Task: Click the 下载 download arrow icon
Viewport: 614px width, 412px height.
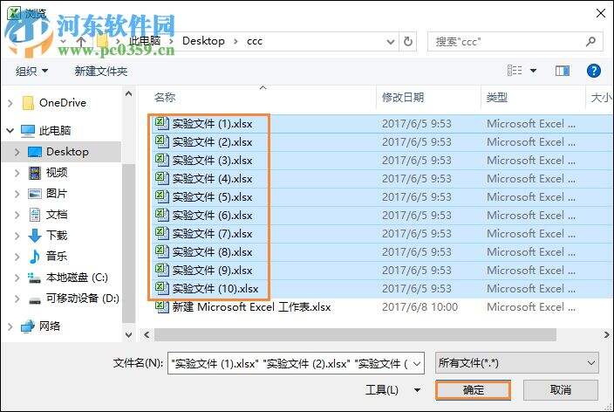Action: click(35, 235)
